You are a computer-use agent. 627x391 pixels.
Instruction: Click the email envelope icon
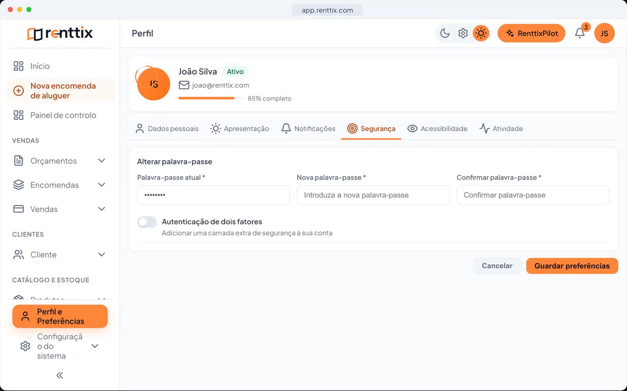[184, 85]
